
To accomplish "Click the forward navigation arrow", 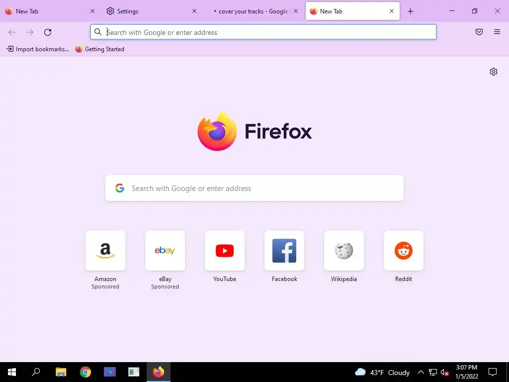I will point(30,32).
